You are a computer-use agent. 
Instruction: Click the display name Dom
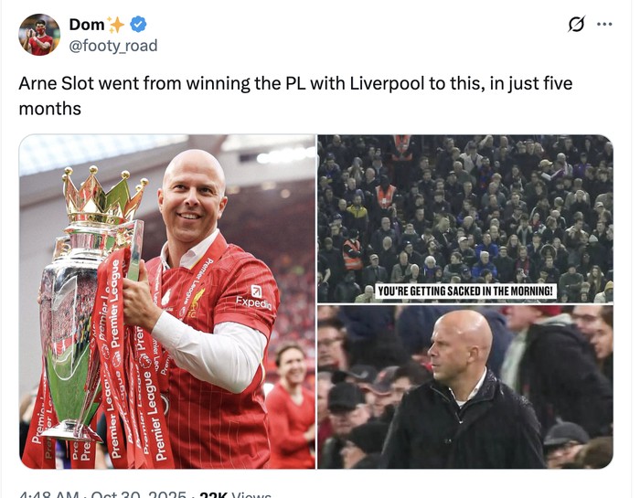coord(87,25)
